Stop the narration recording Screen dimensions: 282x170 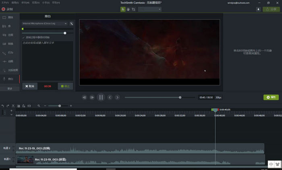[65, 86]
